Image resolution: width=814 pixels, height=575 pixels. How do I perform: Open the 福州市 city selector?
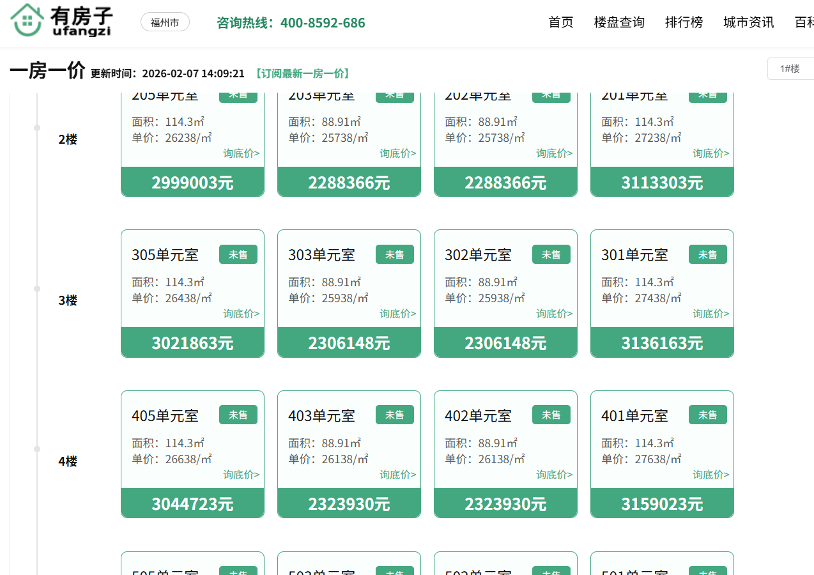(x=165, y=23)
